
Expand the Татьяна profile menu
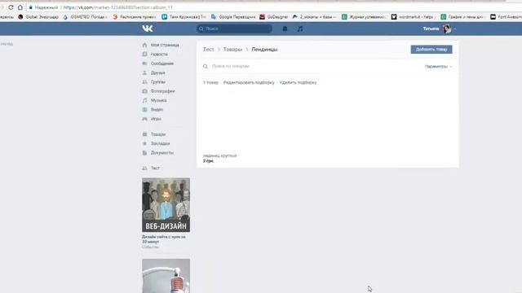440,29
